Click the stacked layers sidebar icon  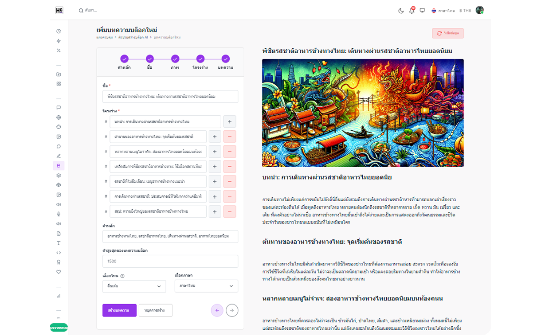pos(59,176)
